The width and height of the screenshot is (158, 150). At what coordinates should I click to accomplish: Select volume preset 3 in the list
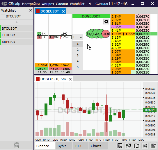[78, 55]
